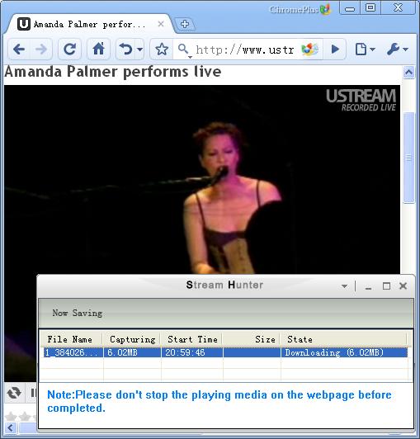Maximize the Stream Hunter window
This screenshot has width=420, height=439.
(386, 286)
